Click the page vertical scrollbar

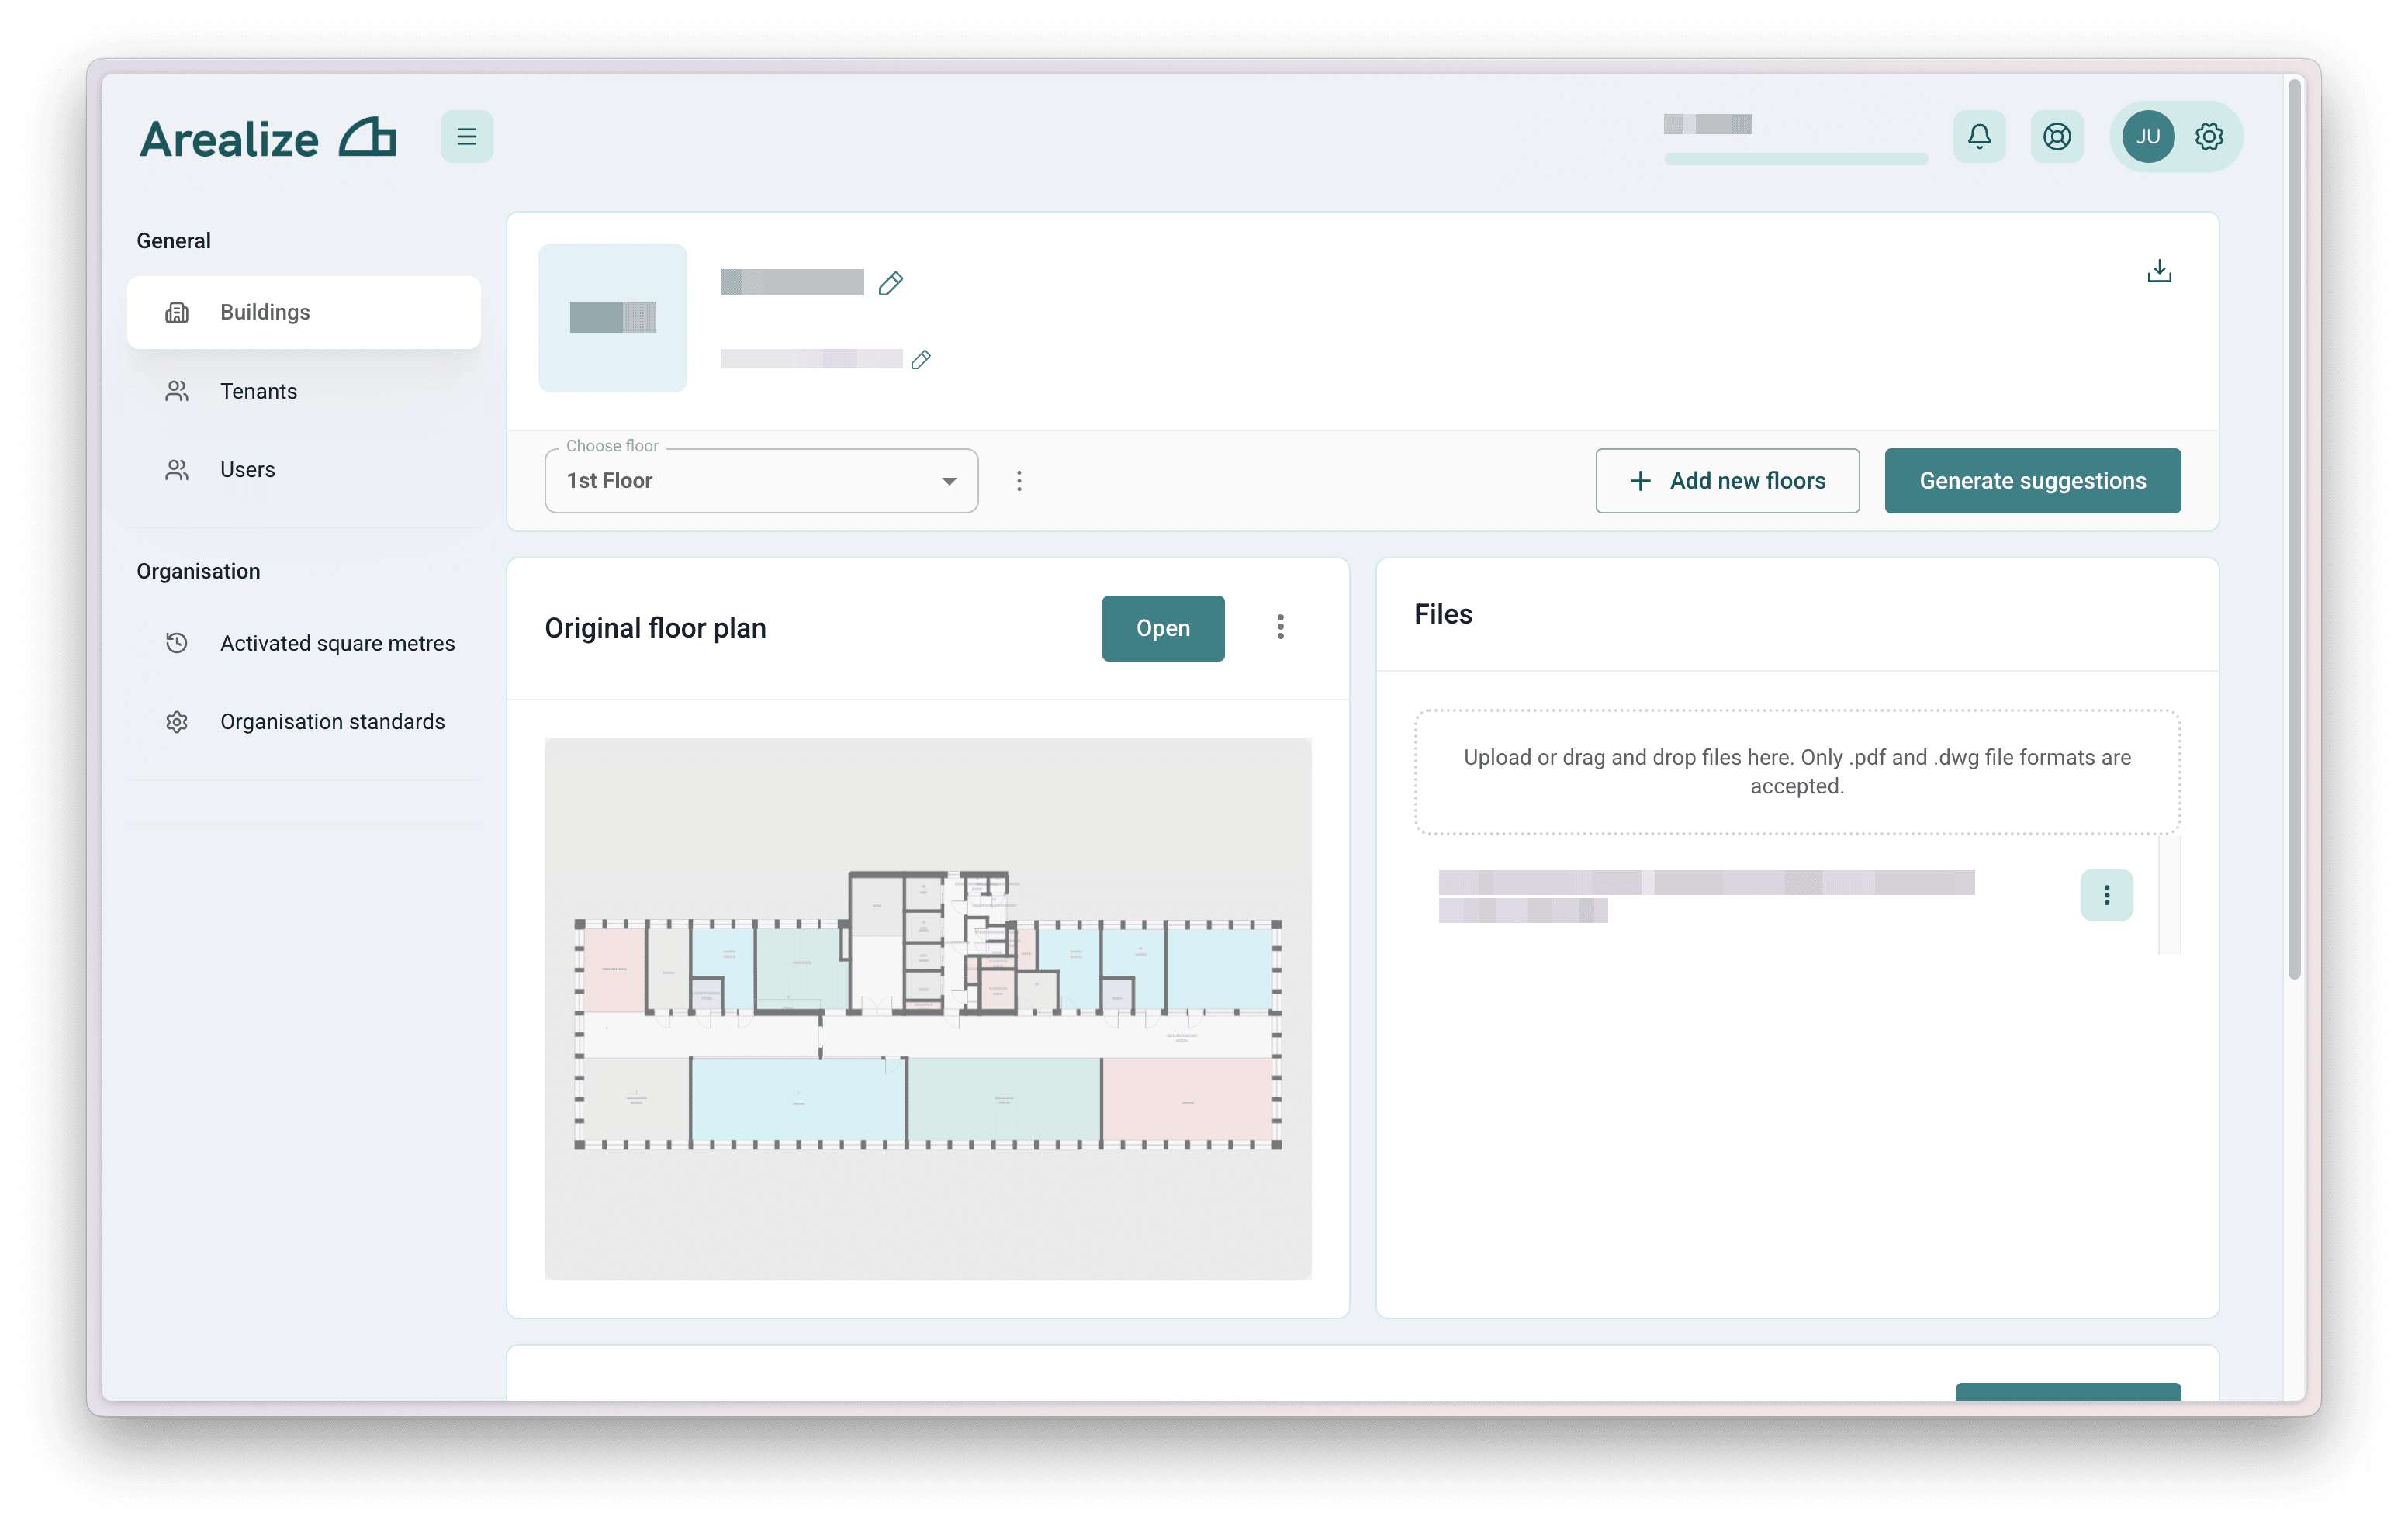click(x=2293, y=530)
